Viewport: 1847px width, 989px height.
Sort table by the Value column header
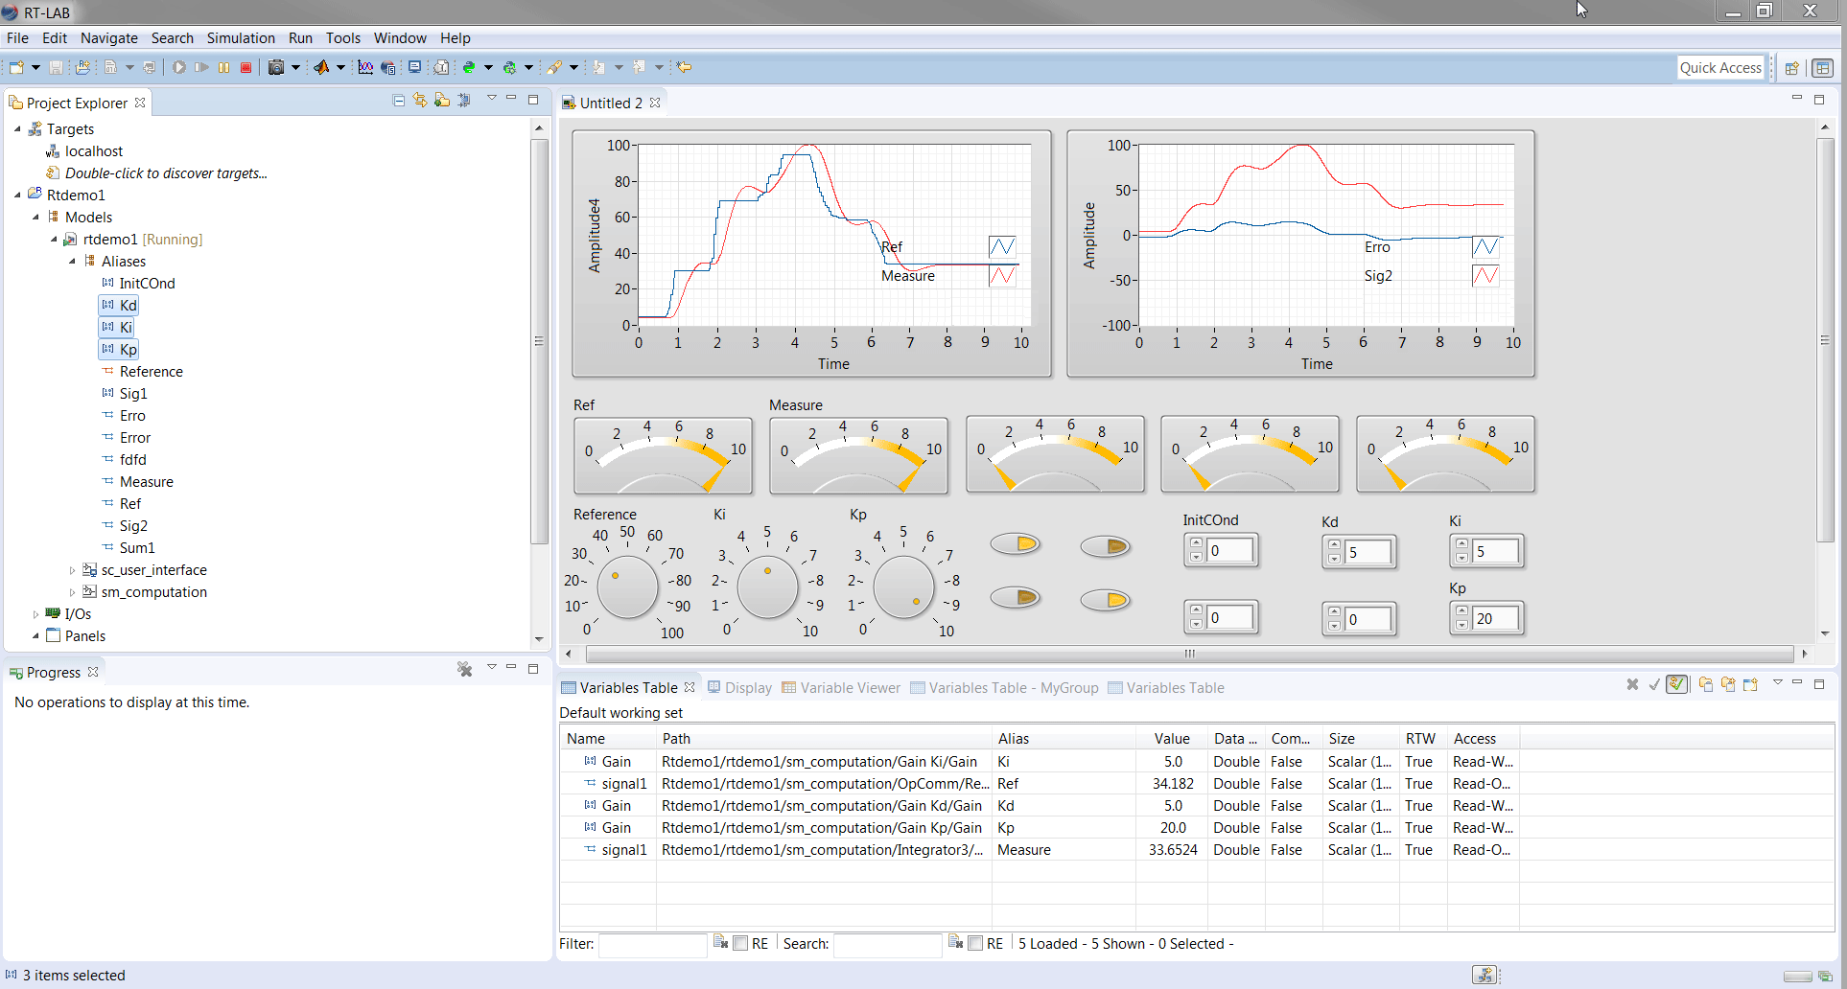[x=1172, y=739]
